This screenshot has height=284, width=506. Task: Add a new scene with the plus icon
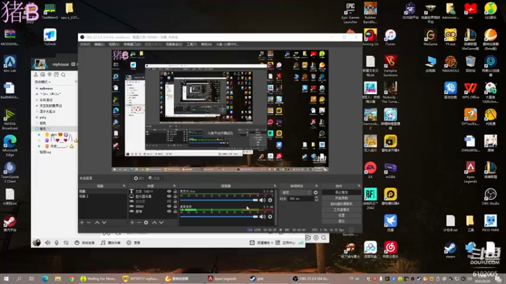[x=82, y=223]
